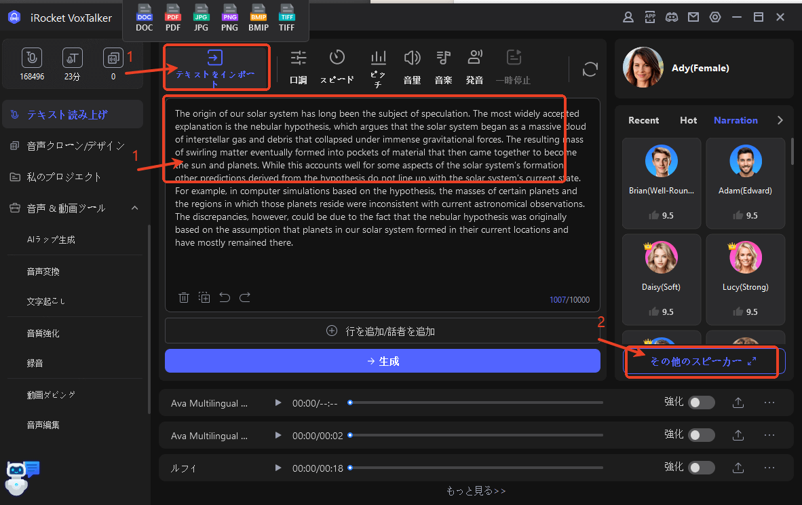Open その他のスピーカー speaker list
The height and width of the screenshot is (505, 802).
click(704, 361)
